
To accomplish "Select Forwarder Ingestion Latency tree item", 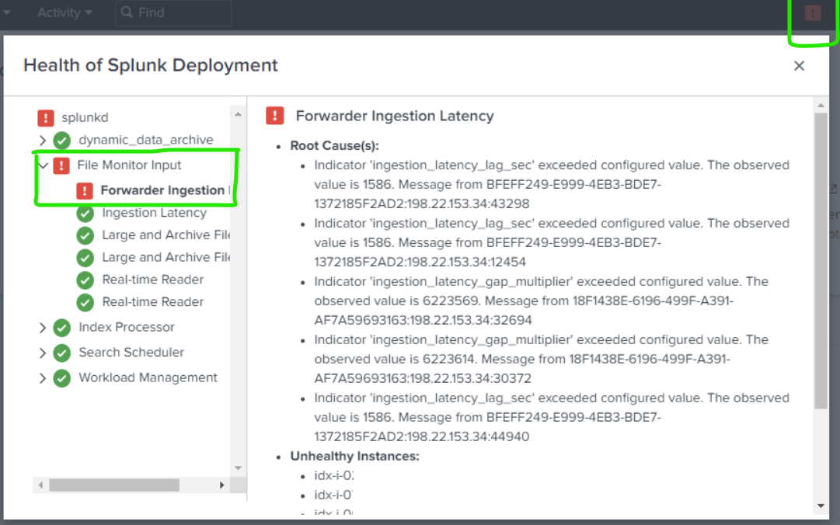I will tap(163, 190).
